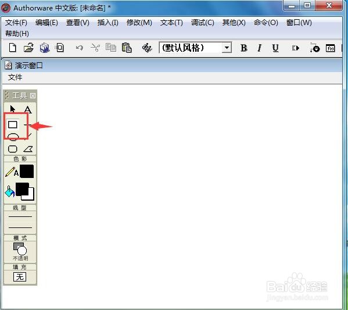
Task: Click the black foreground fill swatch
Action: point(22,189)
